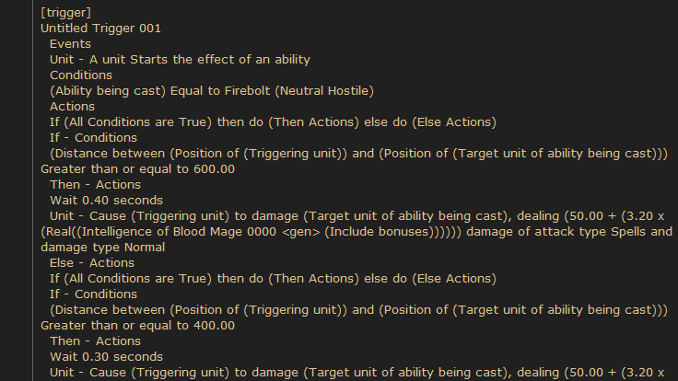Select the first Then - Actions line
The height and width of the screenshot is (381, 678).
pyautogui.click(x=95, y=184)
